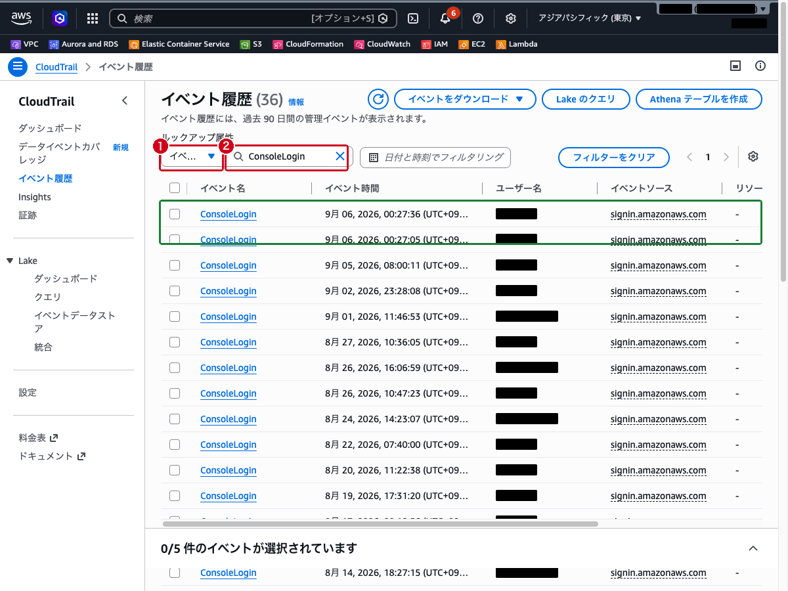Click the AWS logo home icon

point(21,18)
